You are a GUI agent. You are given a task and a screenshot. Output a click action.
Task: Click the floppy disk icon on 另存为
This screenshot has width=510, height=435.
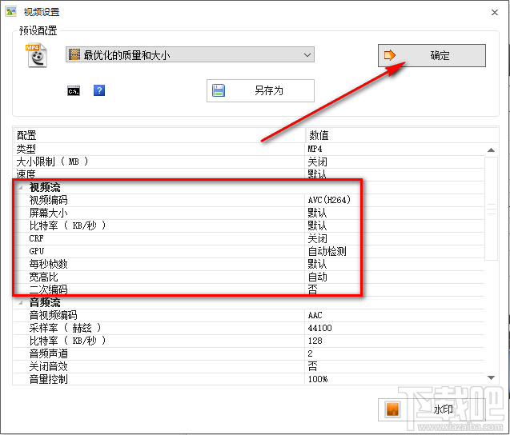click(x=219, y=90)
